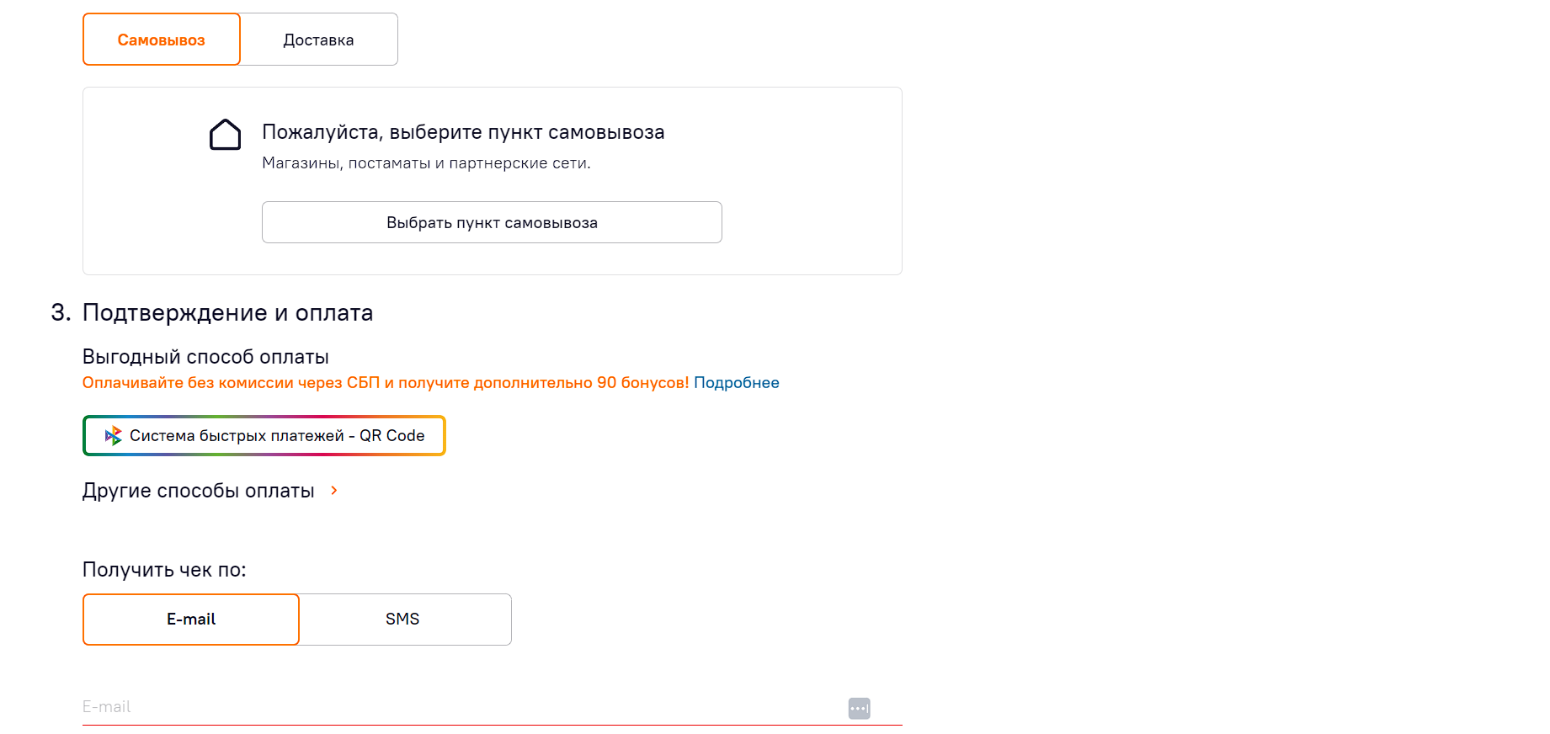Choose Система быстрых платежей - QR Code
Image resolution: width=1550 pixels, height=734 pixels.
coord(264,436)
